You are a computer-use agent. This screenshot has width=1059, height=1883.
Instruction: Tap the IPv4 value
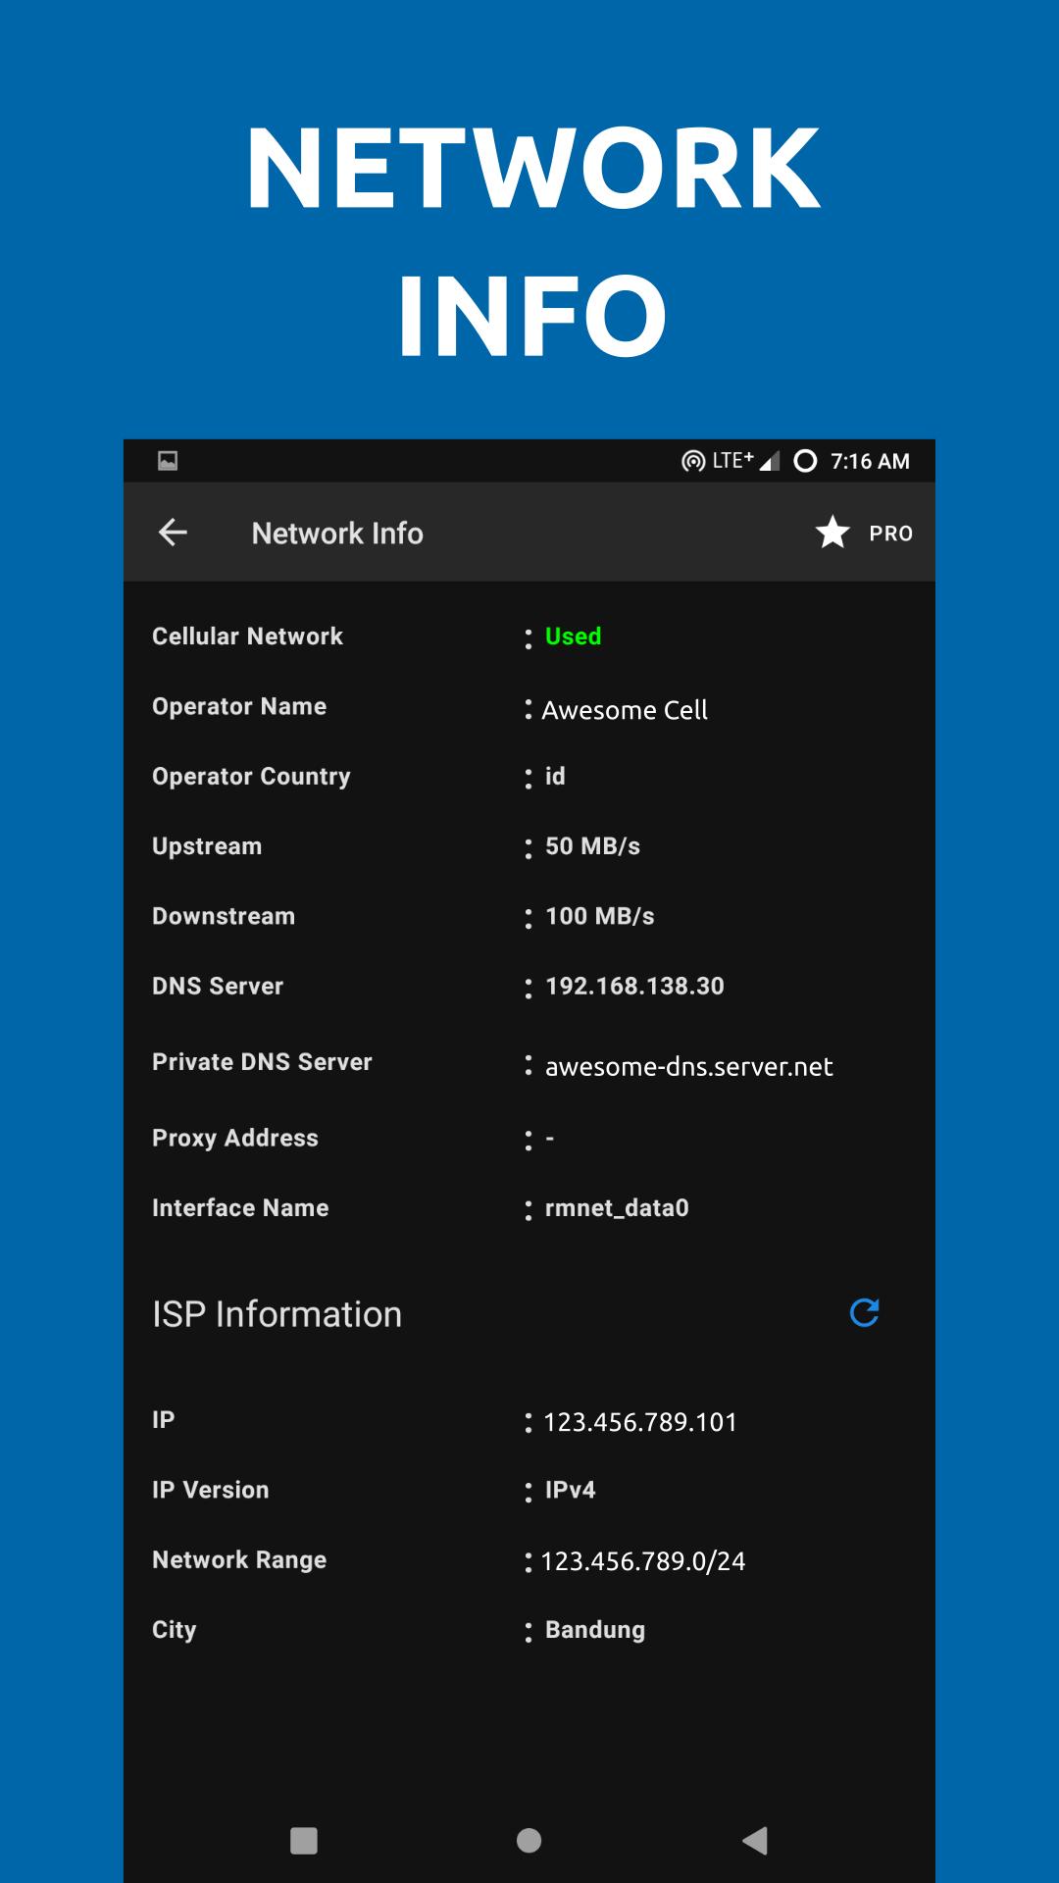click(570, 1490)
